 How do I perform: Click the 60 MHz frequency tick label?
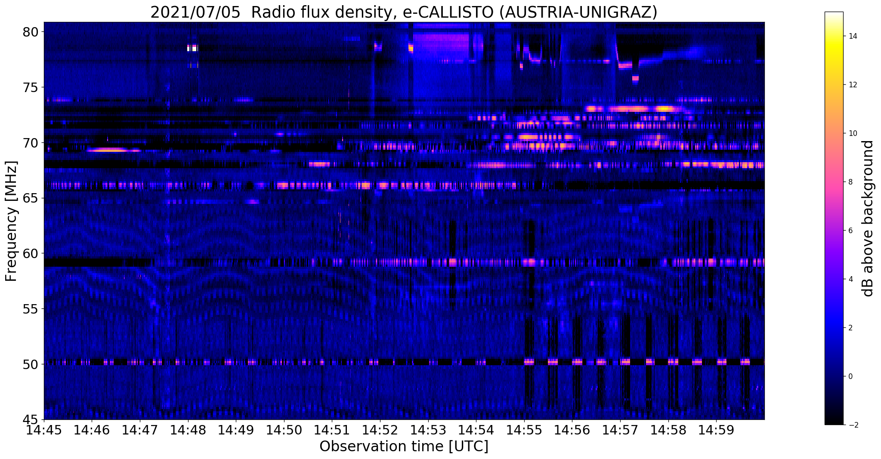click(31, 253)
